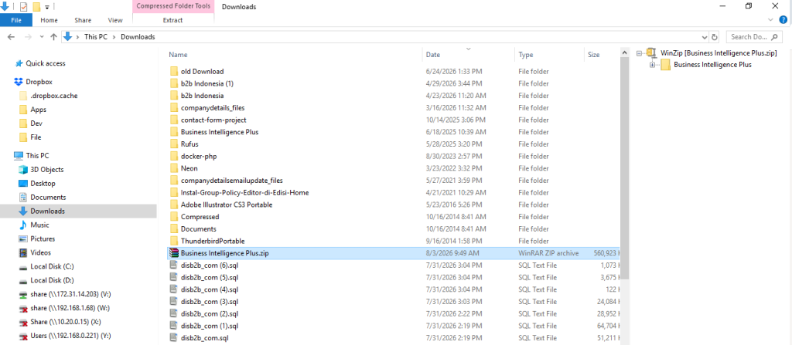Click the New folder quick access icon
Screen dimensions: 792x345
(36, 6)
